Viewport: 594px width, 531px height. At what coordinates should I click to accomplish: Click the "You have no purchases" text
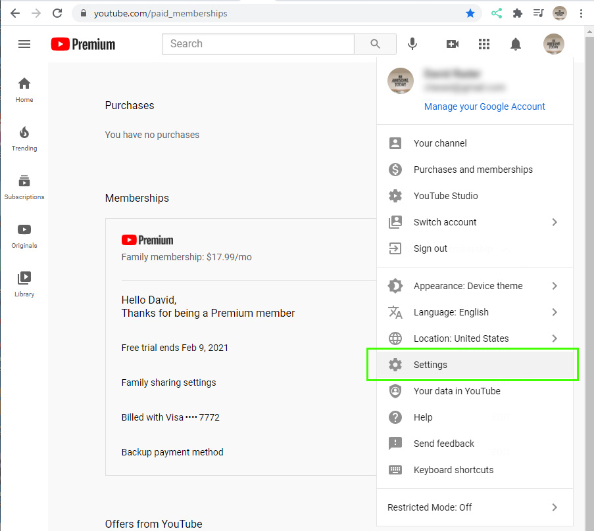[x=152, y=135]
